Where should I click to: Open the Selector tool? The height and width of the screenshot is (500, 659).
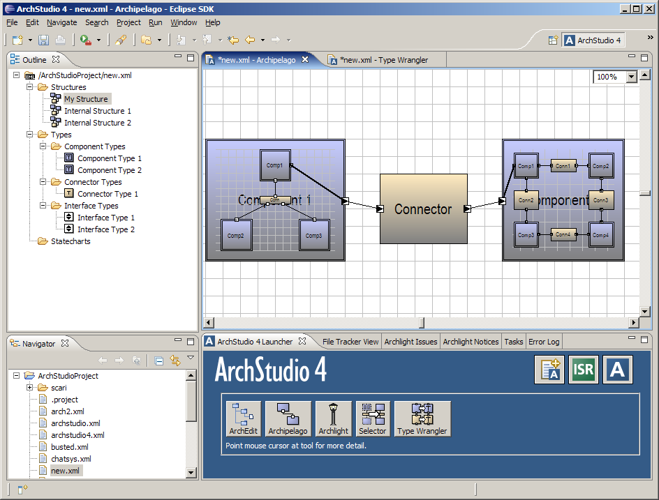373,418
